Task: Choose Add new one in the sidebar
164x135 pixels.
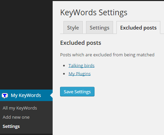Action: coord(16,117)
